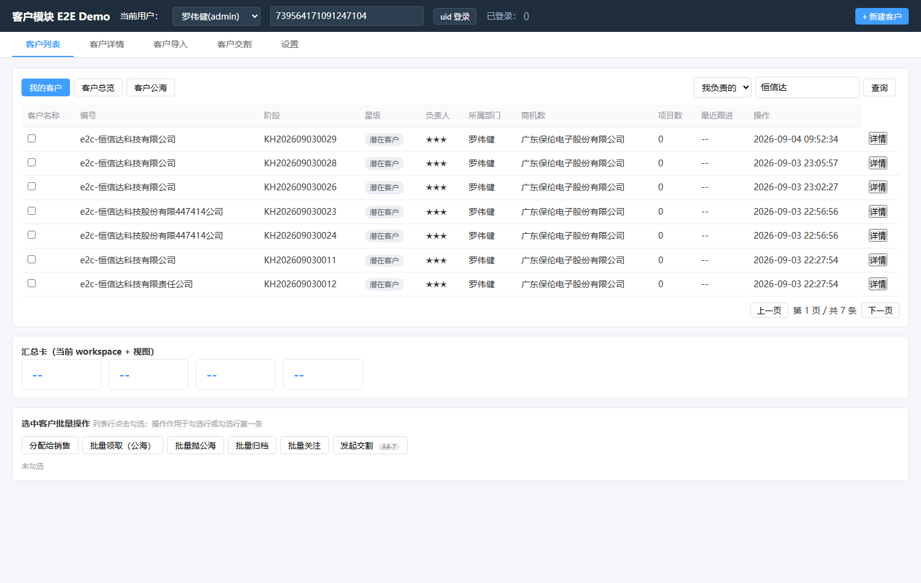
Task: Go to the 客户交割 tab
Action: (235, 44)
